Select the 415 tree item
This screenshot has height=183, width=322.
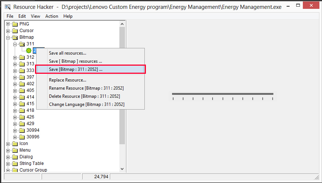pyautogui.click(x=30, y=104)
